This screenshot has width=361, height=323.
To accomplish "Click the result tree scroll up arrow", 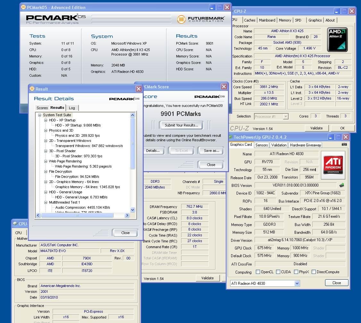I will pos(132,115).
